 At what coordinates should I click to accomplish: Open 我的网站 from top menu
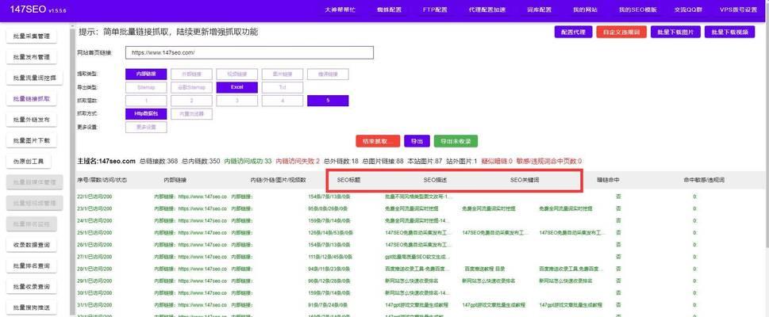[585, 10]
